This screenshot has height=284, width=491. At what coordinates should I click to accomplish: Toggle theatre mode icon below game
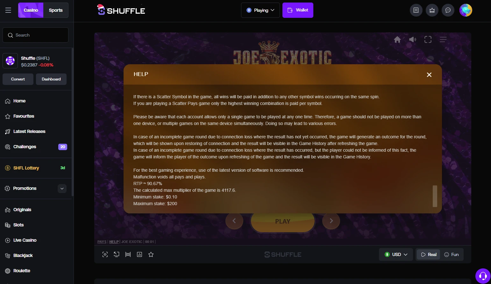click(x=128, y=254)
